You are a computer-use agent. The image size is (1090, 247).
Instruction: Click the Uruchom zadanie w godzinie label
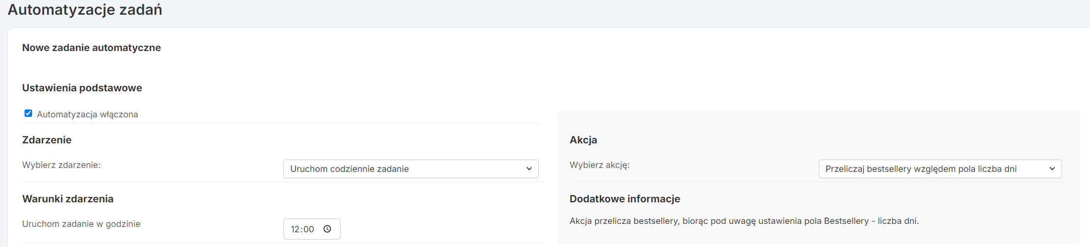click(x=81, y=224)
